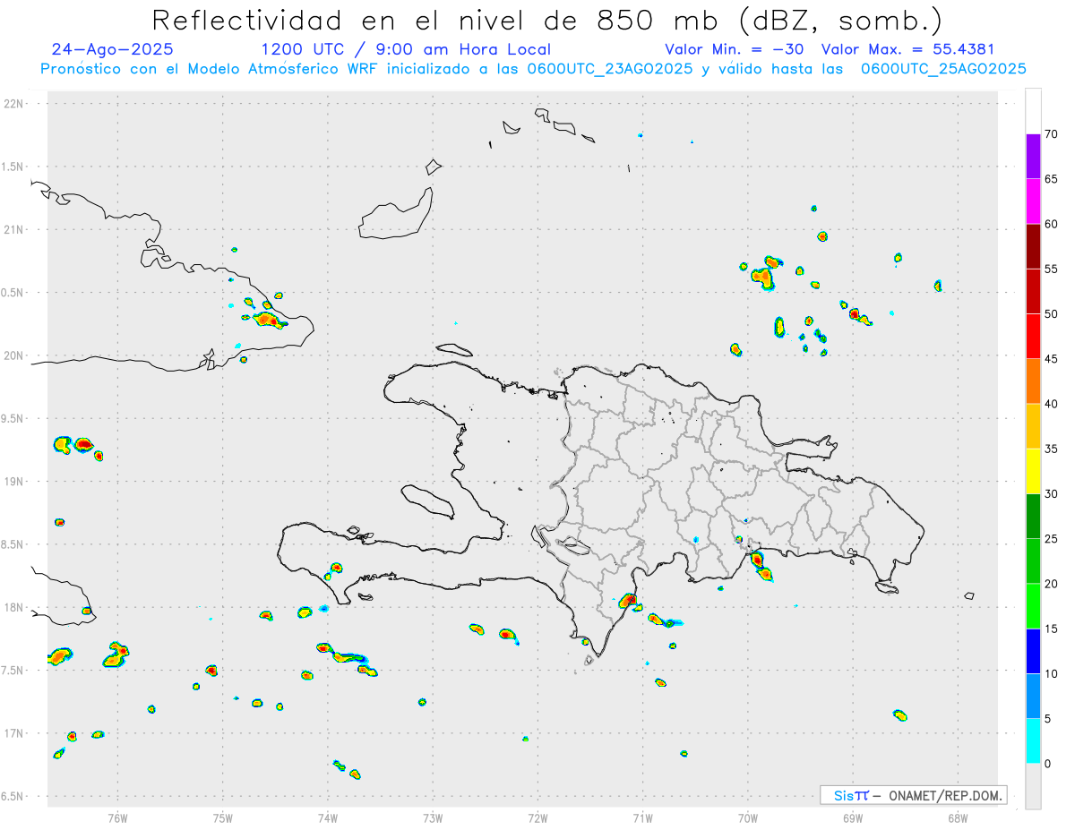Click the '68W' longitude label
This screenshot has height=830, width=1075.
pyautogui.click(x=958, y=818)
